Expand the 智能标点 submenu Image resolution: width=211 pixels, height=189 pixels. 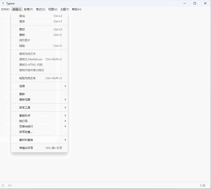[x=39, y=116]
